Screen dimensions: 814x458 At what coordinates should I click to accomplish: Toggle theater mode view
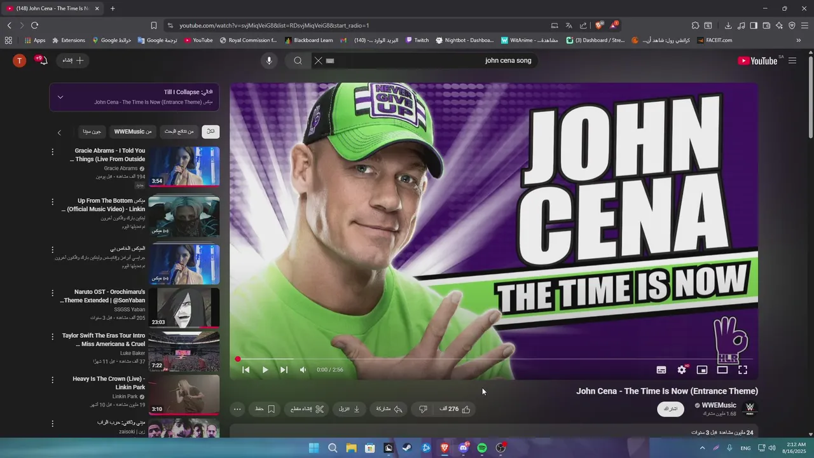point(722,370)
